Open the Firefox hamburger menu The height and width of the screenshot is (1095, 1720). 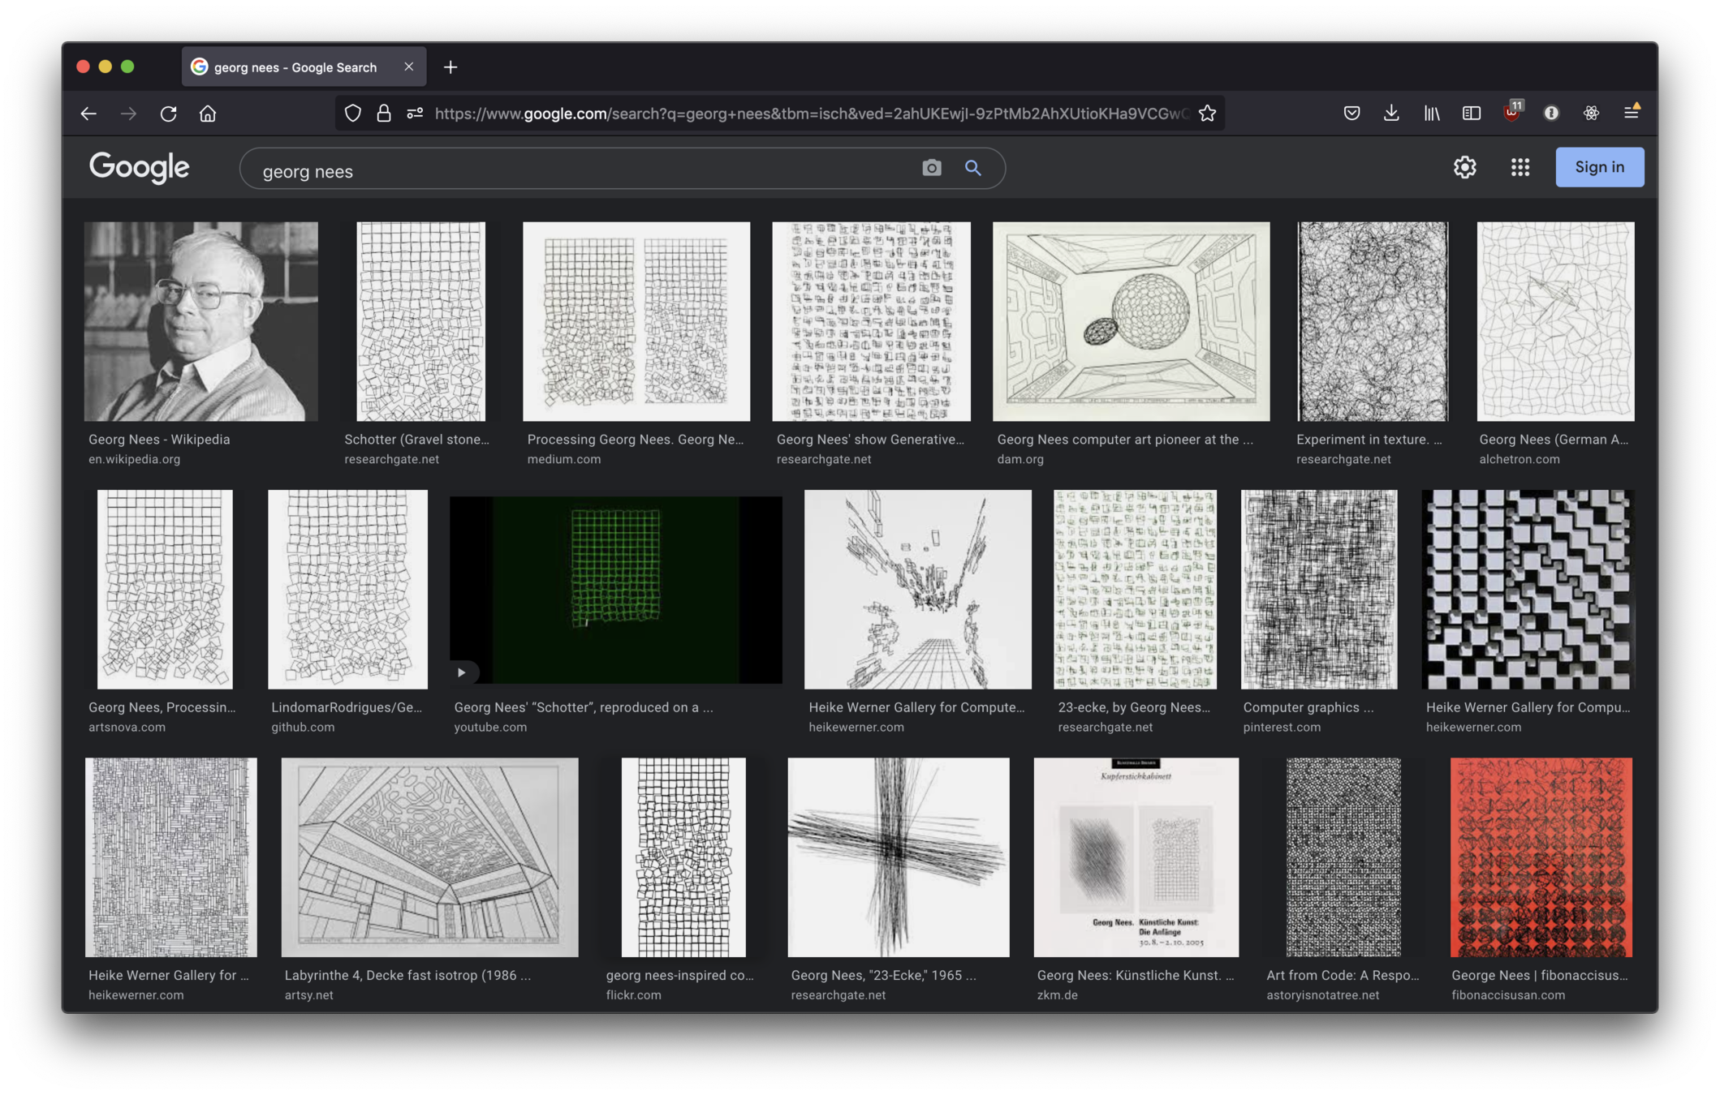pos(1631,114)
